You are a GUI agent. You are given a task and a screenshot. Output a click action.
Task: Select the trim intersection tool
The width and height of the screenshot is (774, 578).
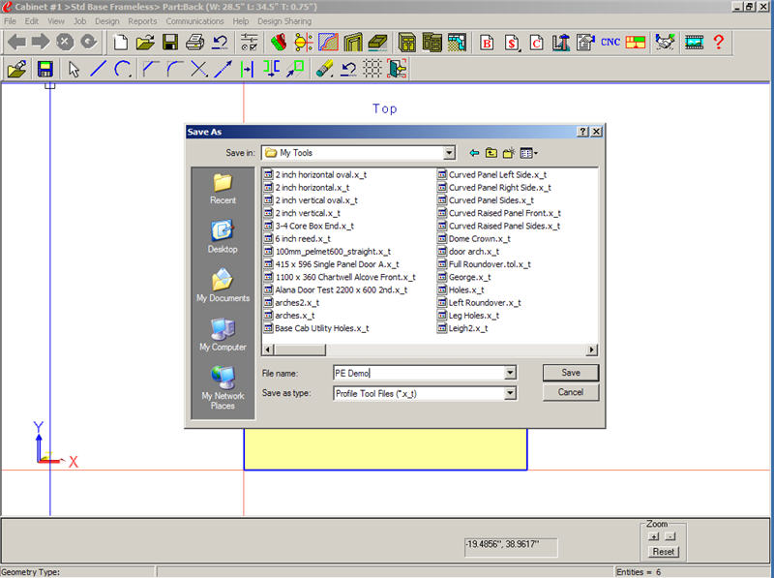tap(199, 69)
